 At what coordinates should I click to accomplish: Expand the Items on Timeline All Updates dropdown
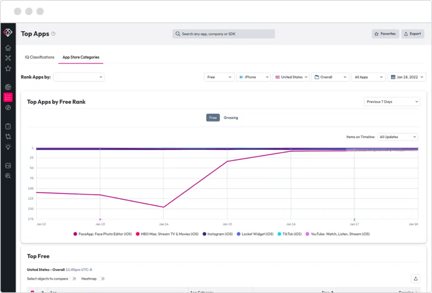[x=397, y=137]
